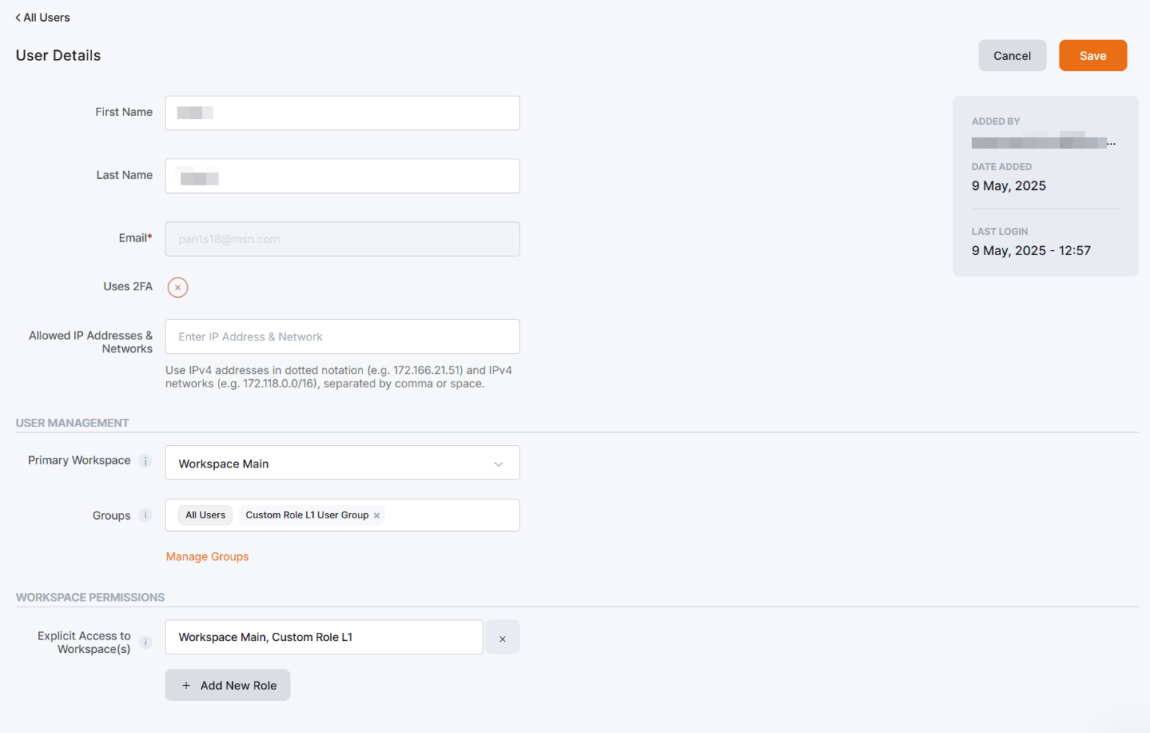Viewport: 1150px width, 733px height.
Task: Click the User Details heading
Action: pos(58,55)
